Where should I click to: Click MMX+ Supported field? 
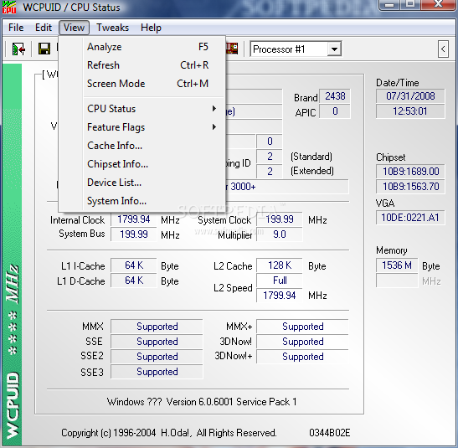pos(302,327)
